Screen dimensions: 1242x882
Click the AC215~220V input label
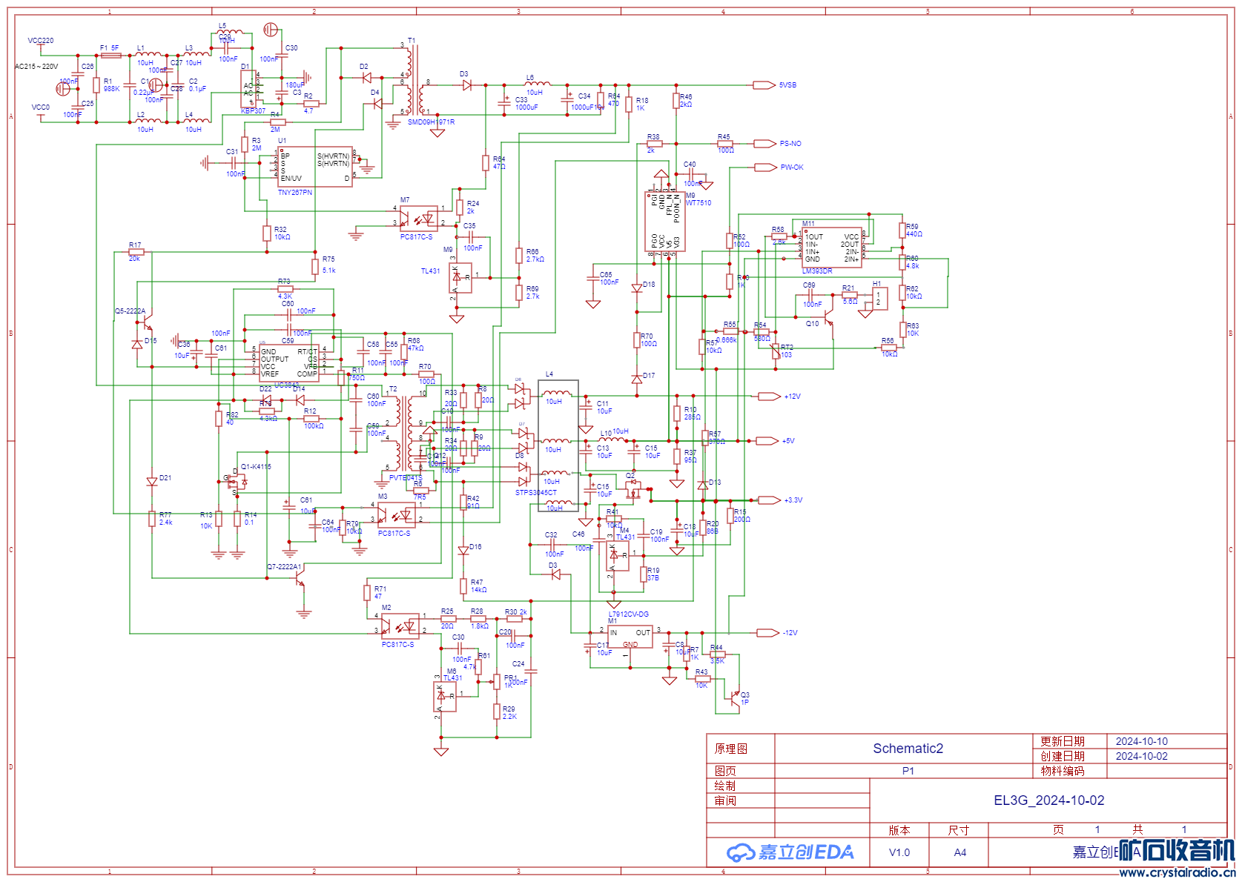[36, 67]
